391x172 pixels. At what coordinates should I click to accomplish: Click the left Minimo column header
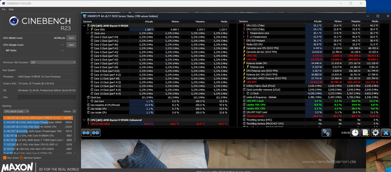pyautogui.click(x=167, y=22)
